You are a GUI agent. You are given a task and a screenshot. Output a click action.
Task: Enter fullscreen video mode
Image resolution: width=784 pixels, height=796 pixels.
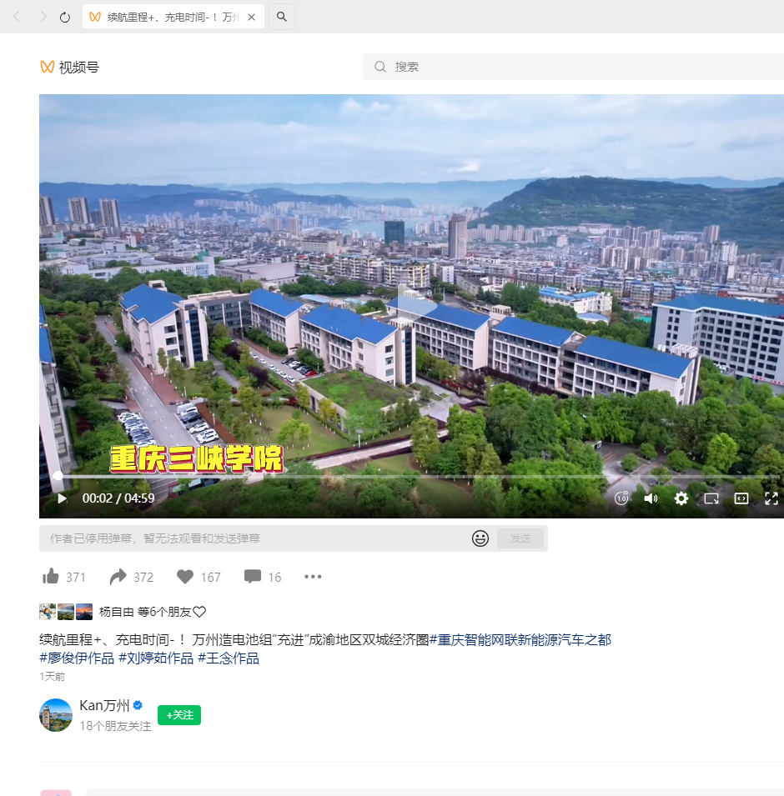(771, 498)
